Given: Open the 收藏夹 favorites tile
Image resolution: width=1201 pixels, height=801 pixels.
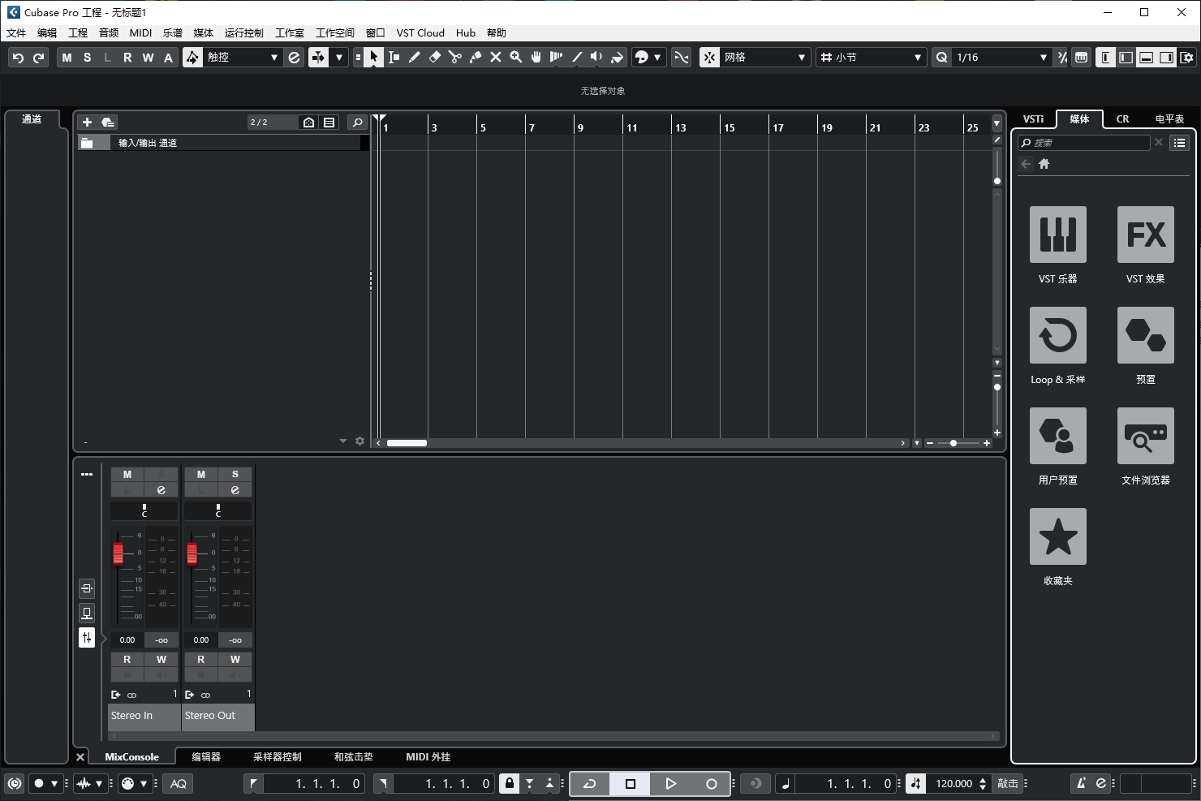Looking at the screenshot, I should click(x=1058, y=536).
